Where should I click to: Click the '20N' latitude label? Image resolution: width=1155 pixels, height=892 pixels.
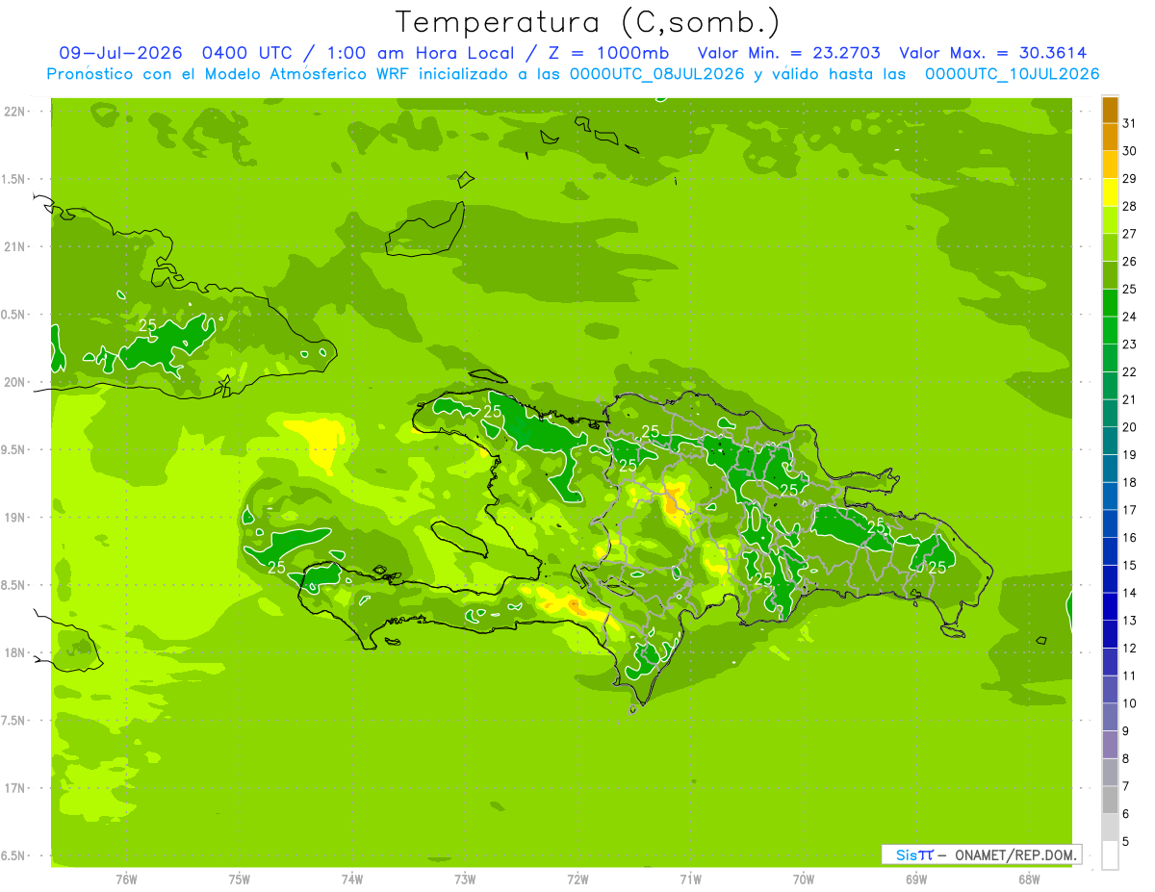click(x=15, y=382)
